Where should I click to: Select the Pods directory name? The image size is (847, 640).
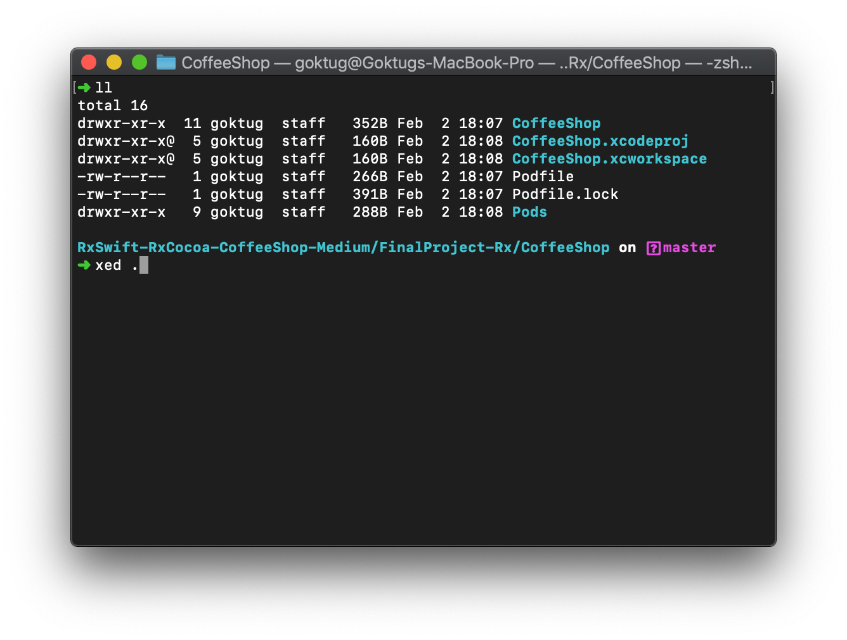pos(529,212)
